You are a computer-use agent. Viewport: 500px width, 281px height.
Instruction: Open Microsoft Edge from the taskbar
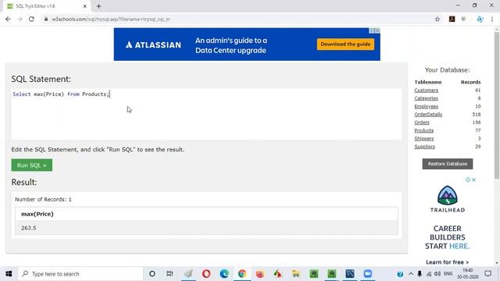(x=224, y=274)
